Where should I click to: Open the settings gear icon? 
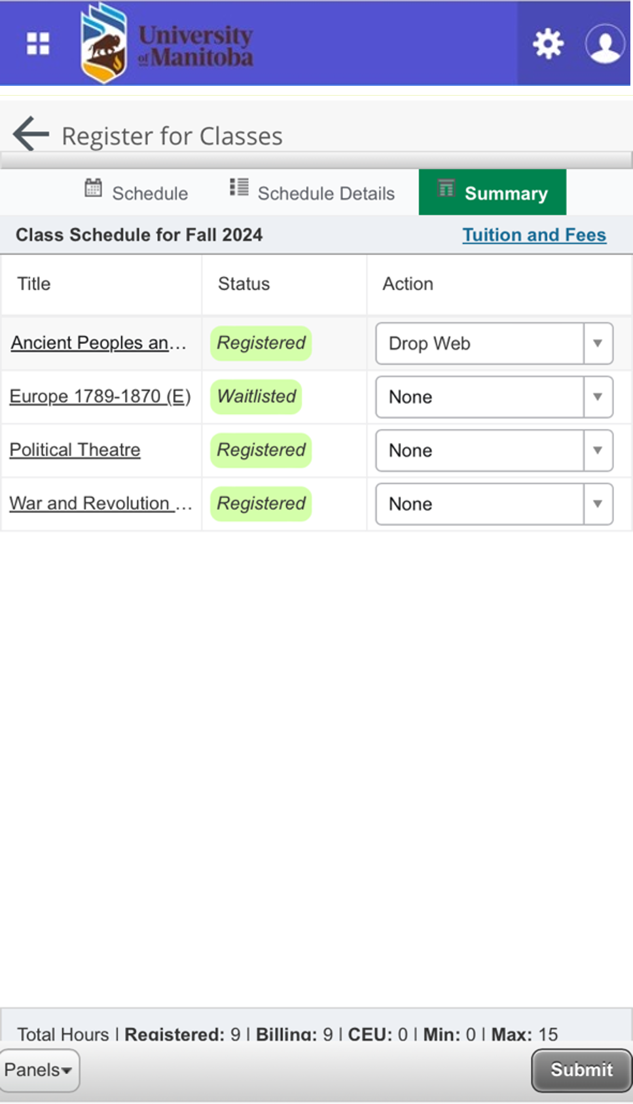coord(547,44)
